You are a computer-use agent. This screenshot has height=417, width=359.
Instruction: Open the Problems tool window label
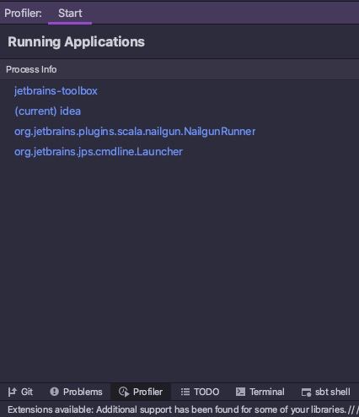point(83,392)
